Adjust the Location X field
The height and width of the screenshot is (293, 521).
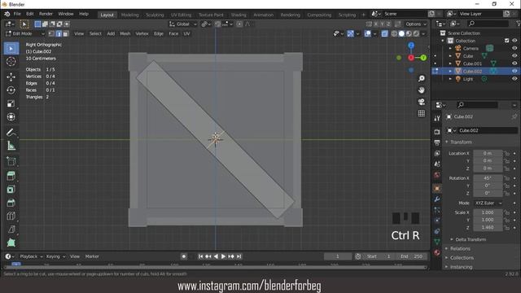pyautogui.click(x=488, y=154)
